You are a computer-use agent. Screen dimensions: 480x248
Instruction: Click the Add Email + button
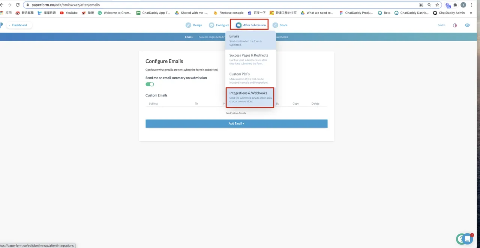236,123
